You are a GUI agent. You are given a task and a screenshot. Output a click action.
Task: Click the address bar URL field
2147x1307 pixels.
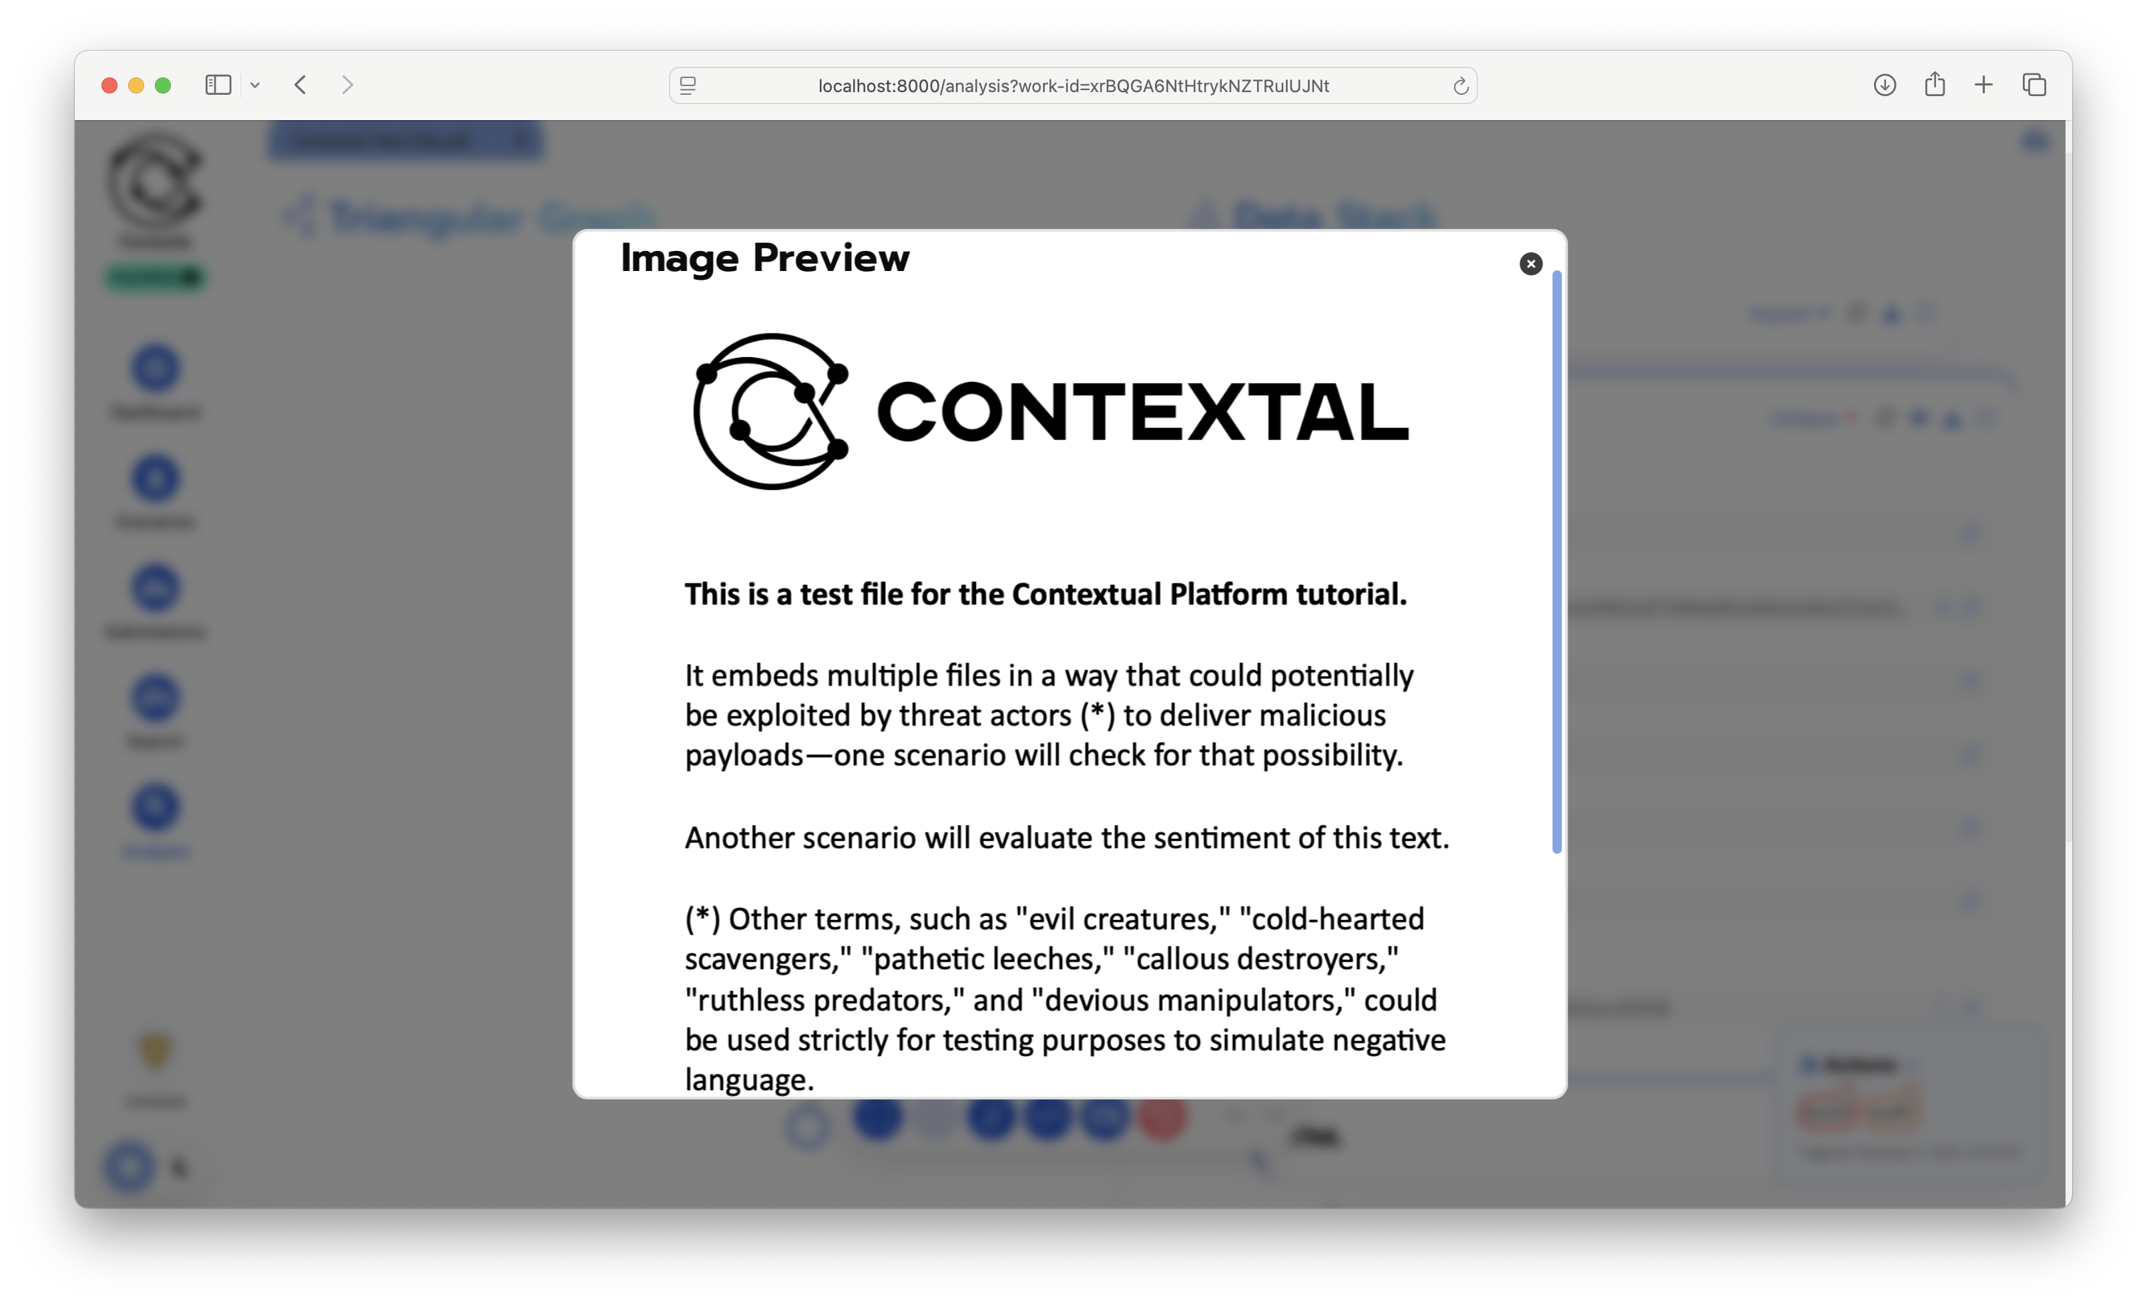point(1070,85)
